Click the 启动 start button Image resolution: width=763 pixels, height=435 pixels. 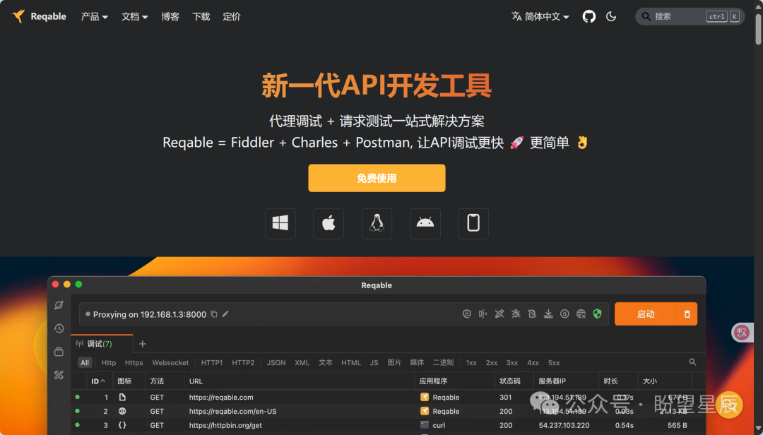pyautogui.click(x=646, y=314)
